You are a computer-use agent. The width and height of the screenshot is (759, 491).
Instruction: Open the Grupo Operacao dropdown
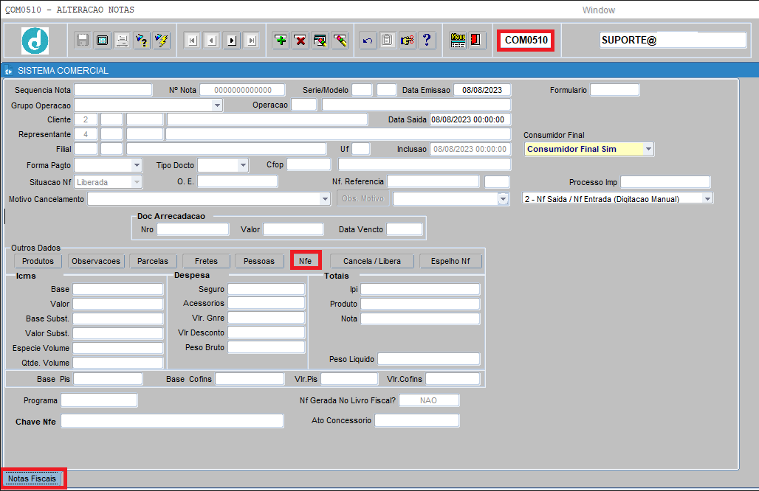coord(217,105)
